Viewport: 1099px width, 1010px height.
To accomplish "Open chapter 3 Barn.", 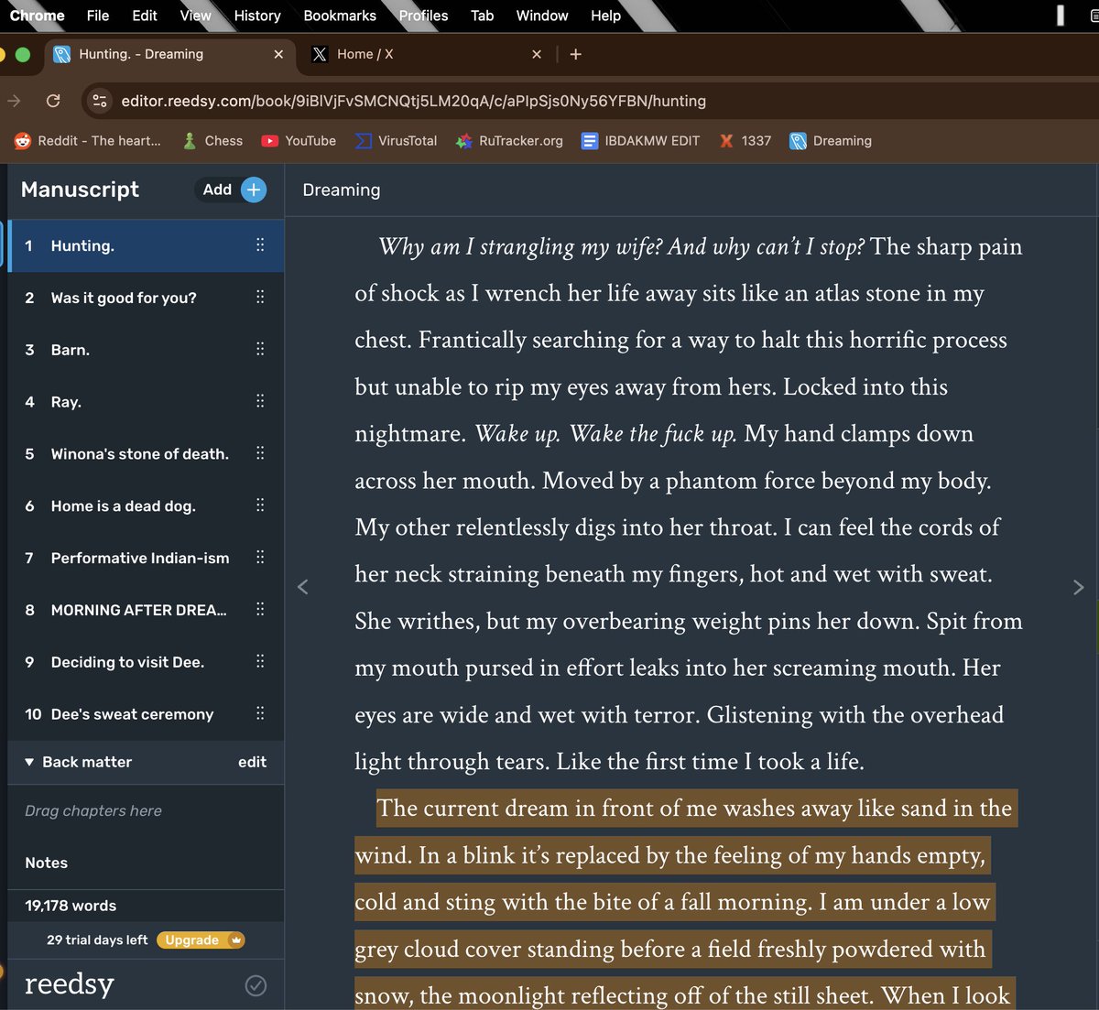I will click(146, 350).
